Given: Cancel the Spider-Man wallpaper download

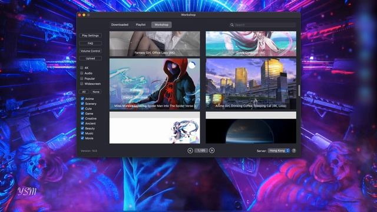Looking at the screenshot, I should point(135,97).
